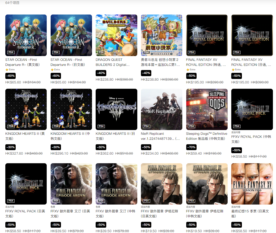Click the PS4 badge on 额外篇章 艾汀 (中韩文版) cover
Viewport: 276px width, 233px height.
pos(101,201)
